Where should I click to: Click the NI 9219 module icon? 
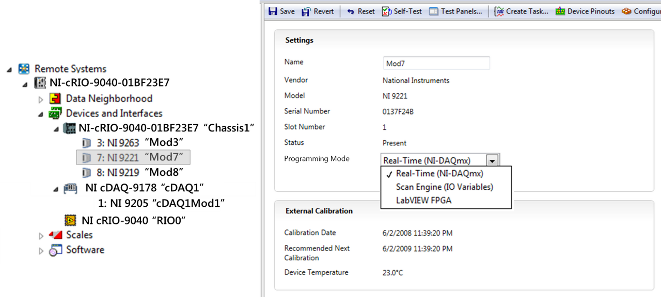(x=86, y=172)
